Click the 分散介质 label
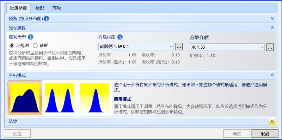 [199, 38]
